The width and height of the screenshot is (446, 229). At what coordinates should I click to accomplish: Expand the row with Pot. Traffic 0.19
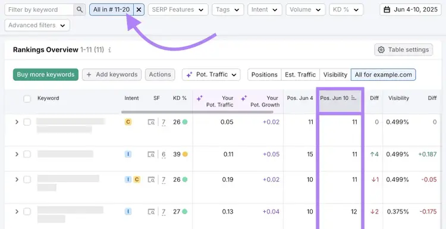click(x=17, y=180)
